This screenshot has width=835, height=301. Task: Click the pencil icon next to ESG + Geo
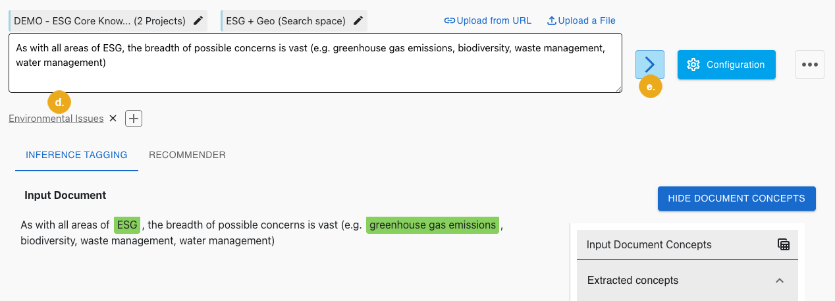pos(358,20)
